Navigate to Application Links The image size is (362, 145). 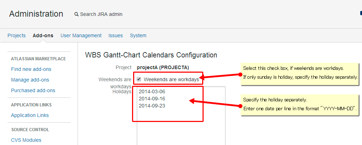click(x=30, y=115)
